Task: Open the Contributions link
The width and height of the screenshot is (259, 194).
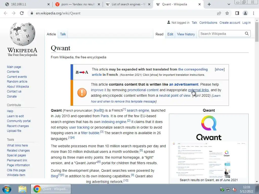Action: point(208,23)
